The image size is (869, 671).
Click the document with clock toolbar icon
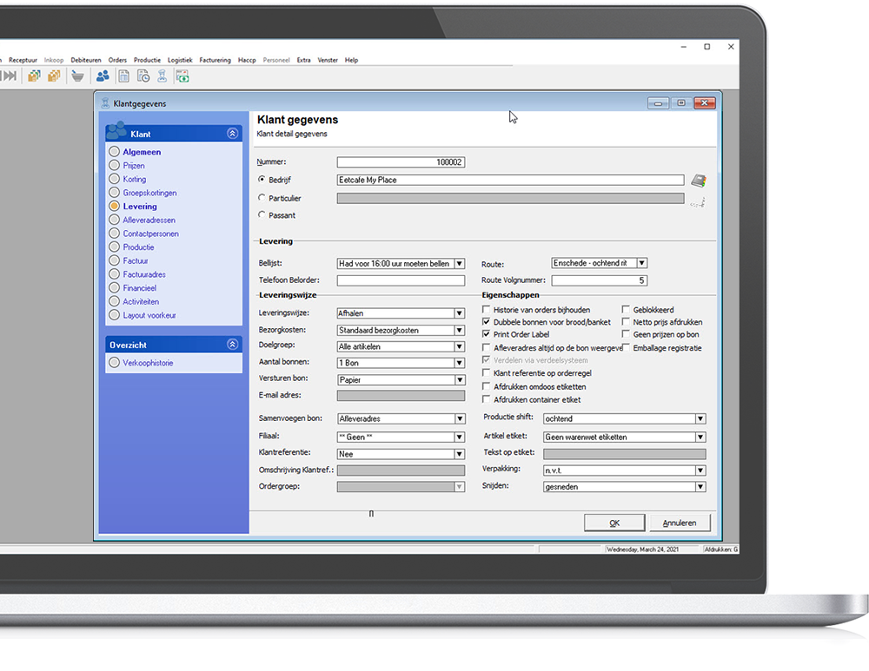point(143,76)
